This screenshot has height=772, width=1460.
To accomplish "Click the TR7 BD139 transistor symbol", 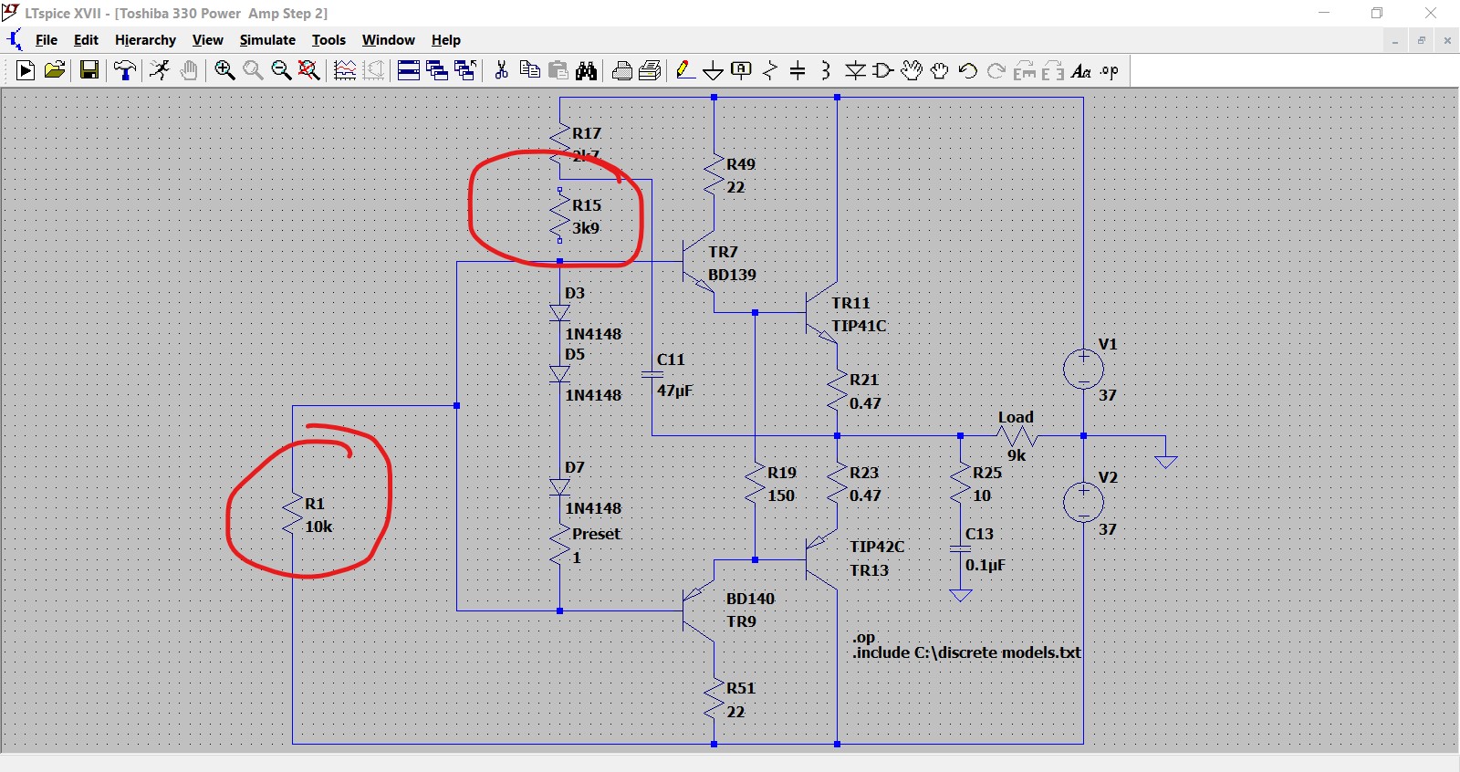I will pos(697,262).
